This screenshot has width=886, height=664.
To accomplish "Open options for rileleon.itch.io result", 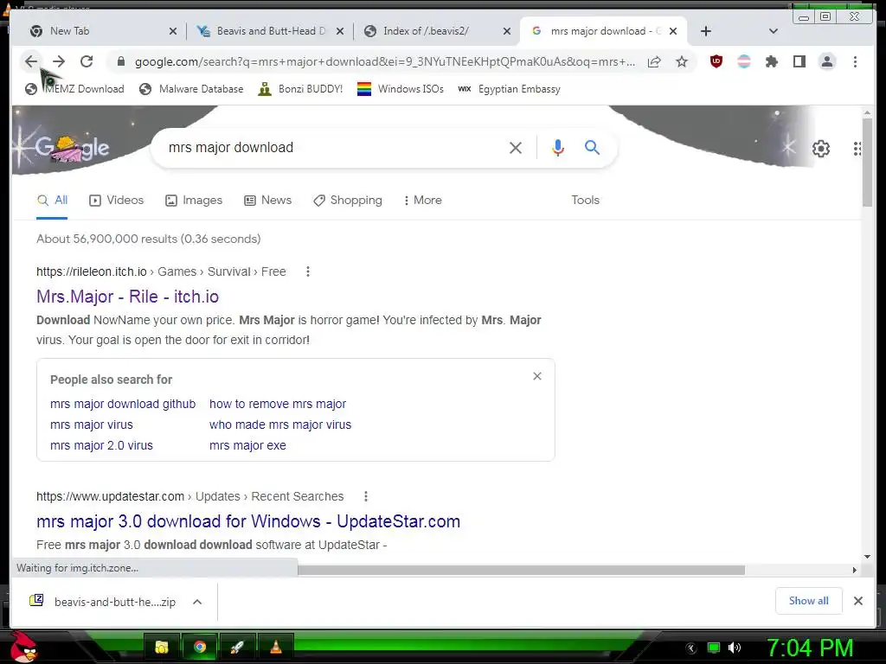I will [x=308, y=271].
